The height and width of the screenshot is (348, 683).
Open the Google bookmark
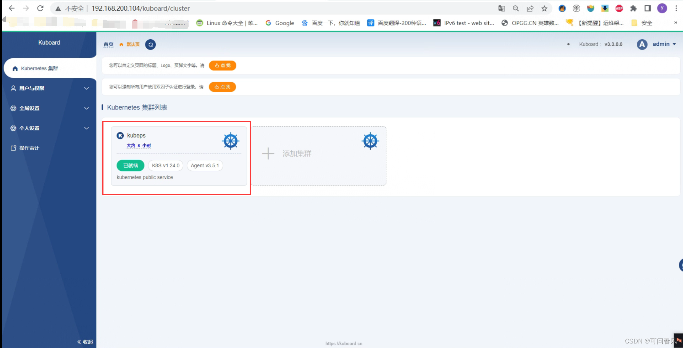[x=280, y=23]
